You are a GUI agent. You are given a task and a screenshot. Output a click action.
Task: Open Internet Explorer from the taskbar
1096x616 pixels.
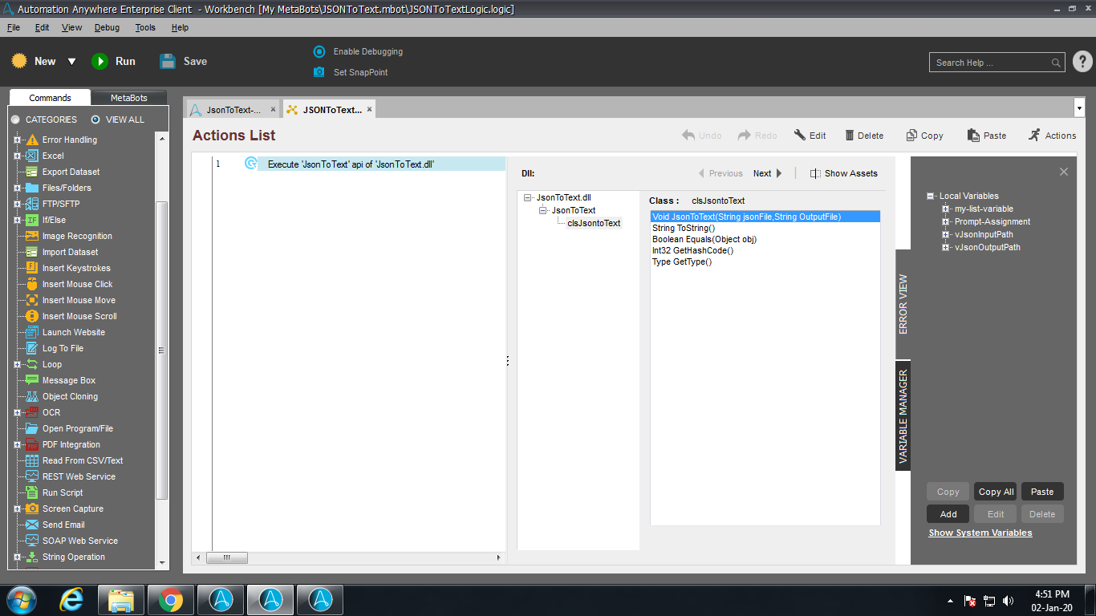point(71,600)
